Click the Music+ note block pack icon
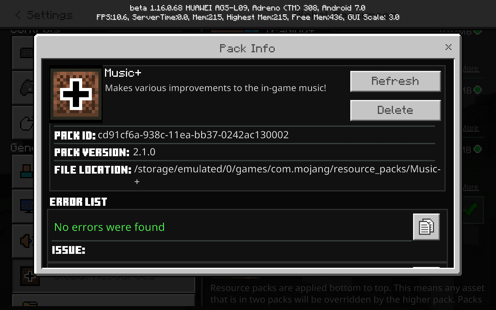This screenshot has height=310, width=496. click(76, 95)
